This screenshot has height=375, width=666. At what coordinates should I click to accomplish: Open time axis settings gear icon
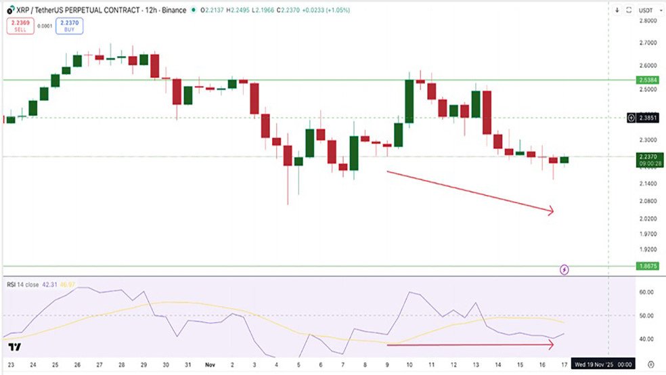(650, 363)
